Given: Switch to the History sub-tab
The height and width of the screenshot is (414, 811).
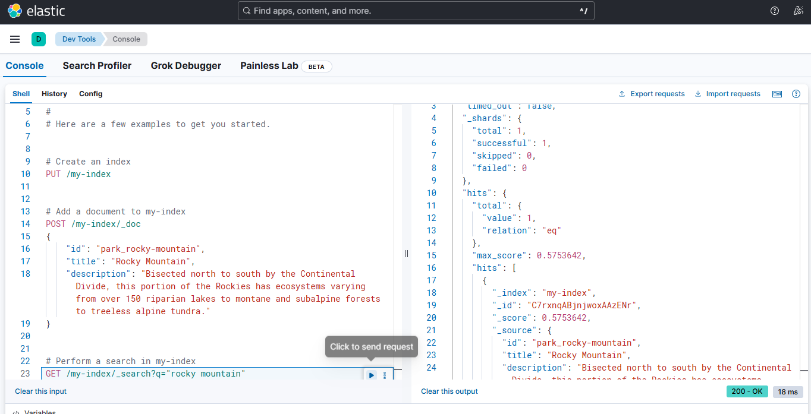Looking at the screenshot, I should coord(54,94).
